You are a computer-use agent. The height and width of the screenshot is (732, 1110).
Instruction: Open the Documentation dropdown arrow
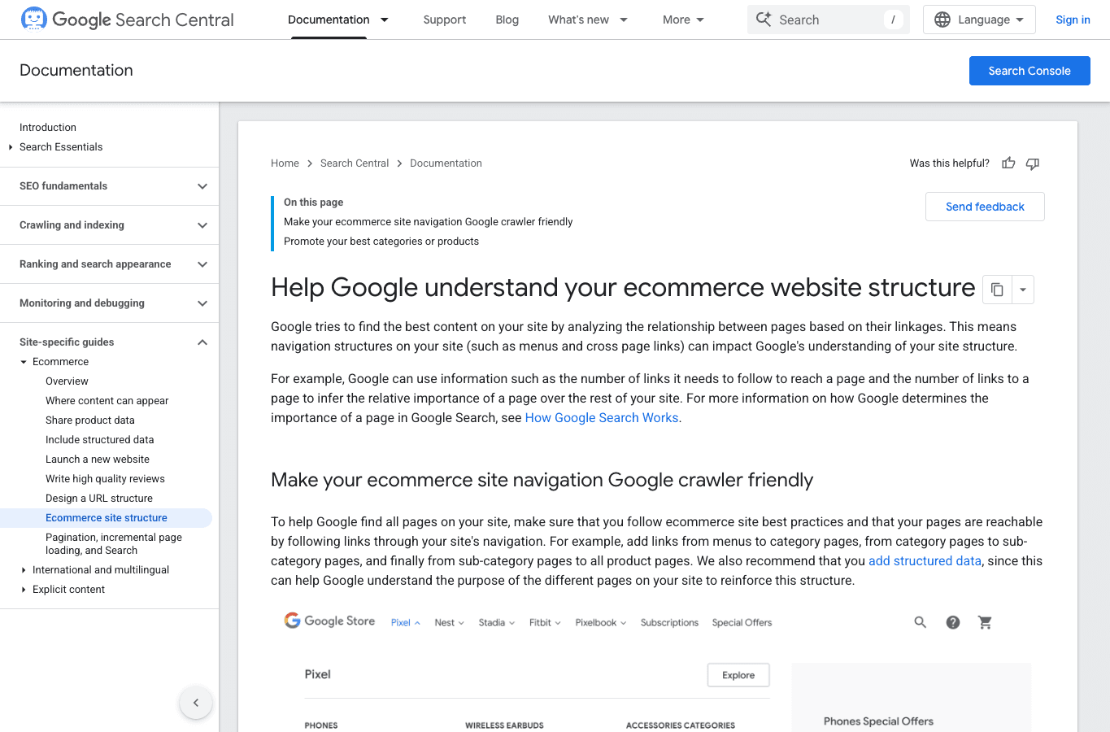385,20
